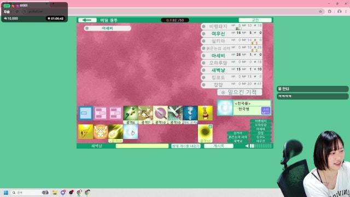The height and width of the screenshot is (197, 350).
Task: Click the dot beside player 아세비 in list
Action: (x=203, y=56)
